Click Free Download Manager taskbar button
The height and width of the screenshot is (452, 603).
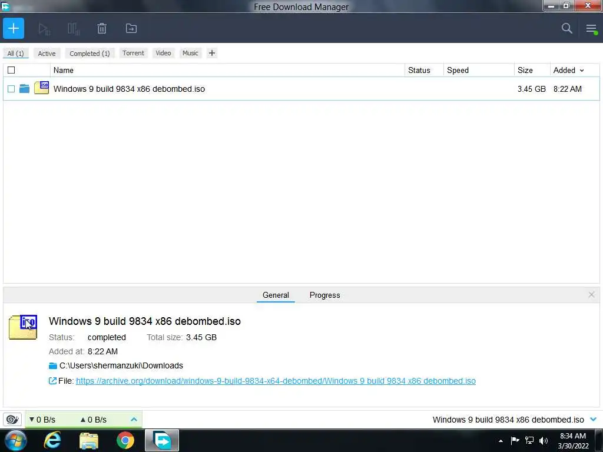(x=162, y=440)
